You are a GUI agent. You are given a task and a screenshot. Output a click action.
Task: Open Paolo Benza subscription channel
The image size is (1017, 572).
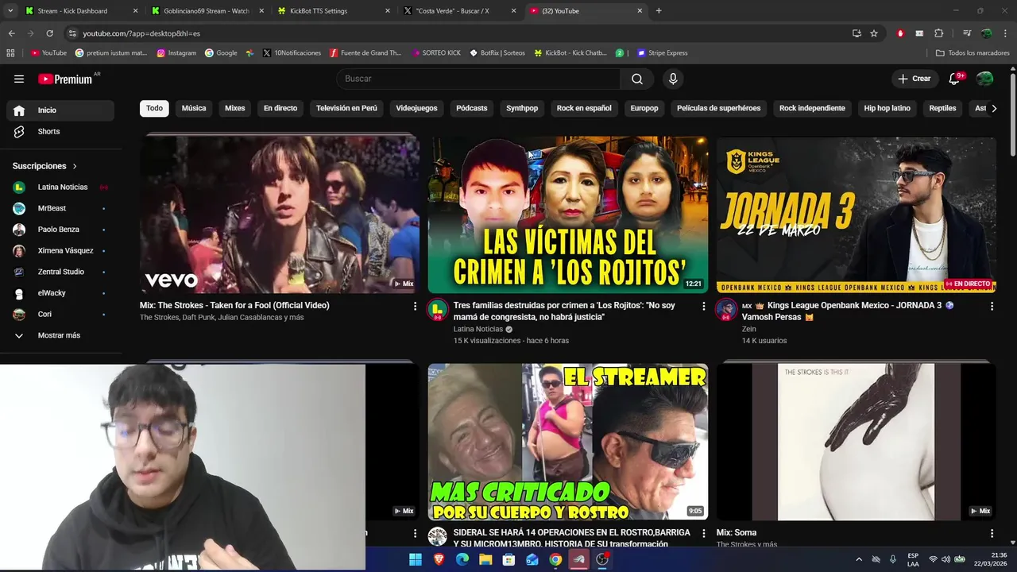[60, 230]
